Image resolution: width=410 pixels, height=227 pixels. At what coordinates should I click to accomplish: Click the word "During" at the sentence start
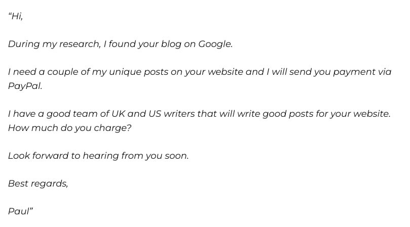coord(24,44)
